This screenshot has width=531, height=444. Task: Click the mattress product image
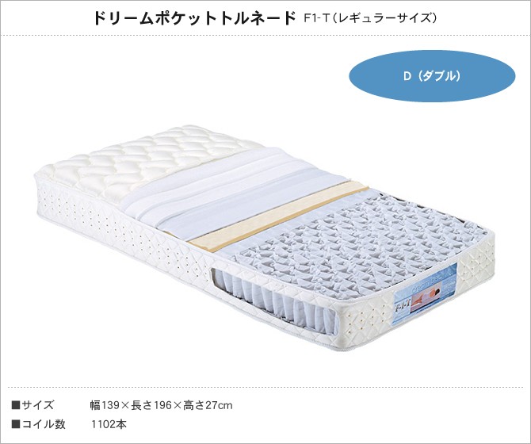265,237
